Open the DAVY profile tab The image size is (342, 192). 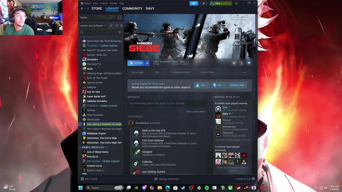[150, 9]
